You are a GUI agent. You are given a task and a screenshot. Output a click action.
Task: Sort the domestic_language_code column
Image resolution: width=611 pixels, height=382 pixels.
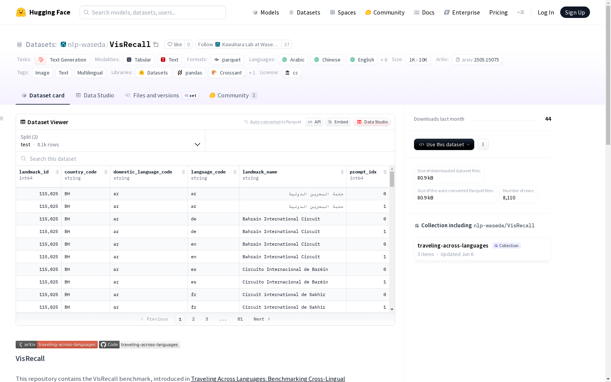(183, 172)
